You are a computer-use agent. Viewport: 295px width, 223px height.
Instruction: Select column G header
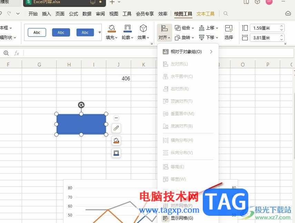point(39,65)
